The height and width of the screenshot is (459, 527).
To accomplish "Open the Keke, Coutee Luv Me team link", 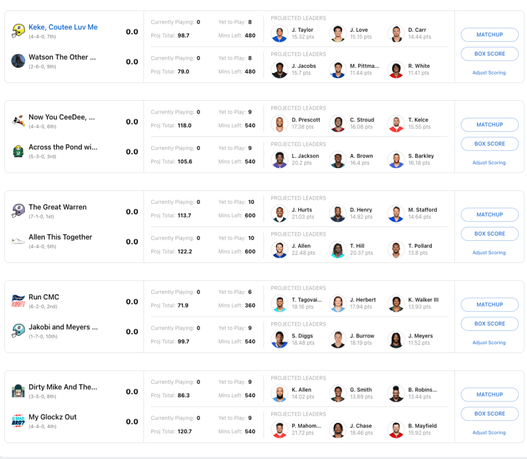I will point(63,27).
